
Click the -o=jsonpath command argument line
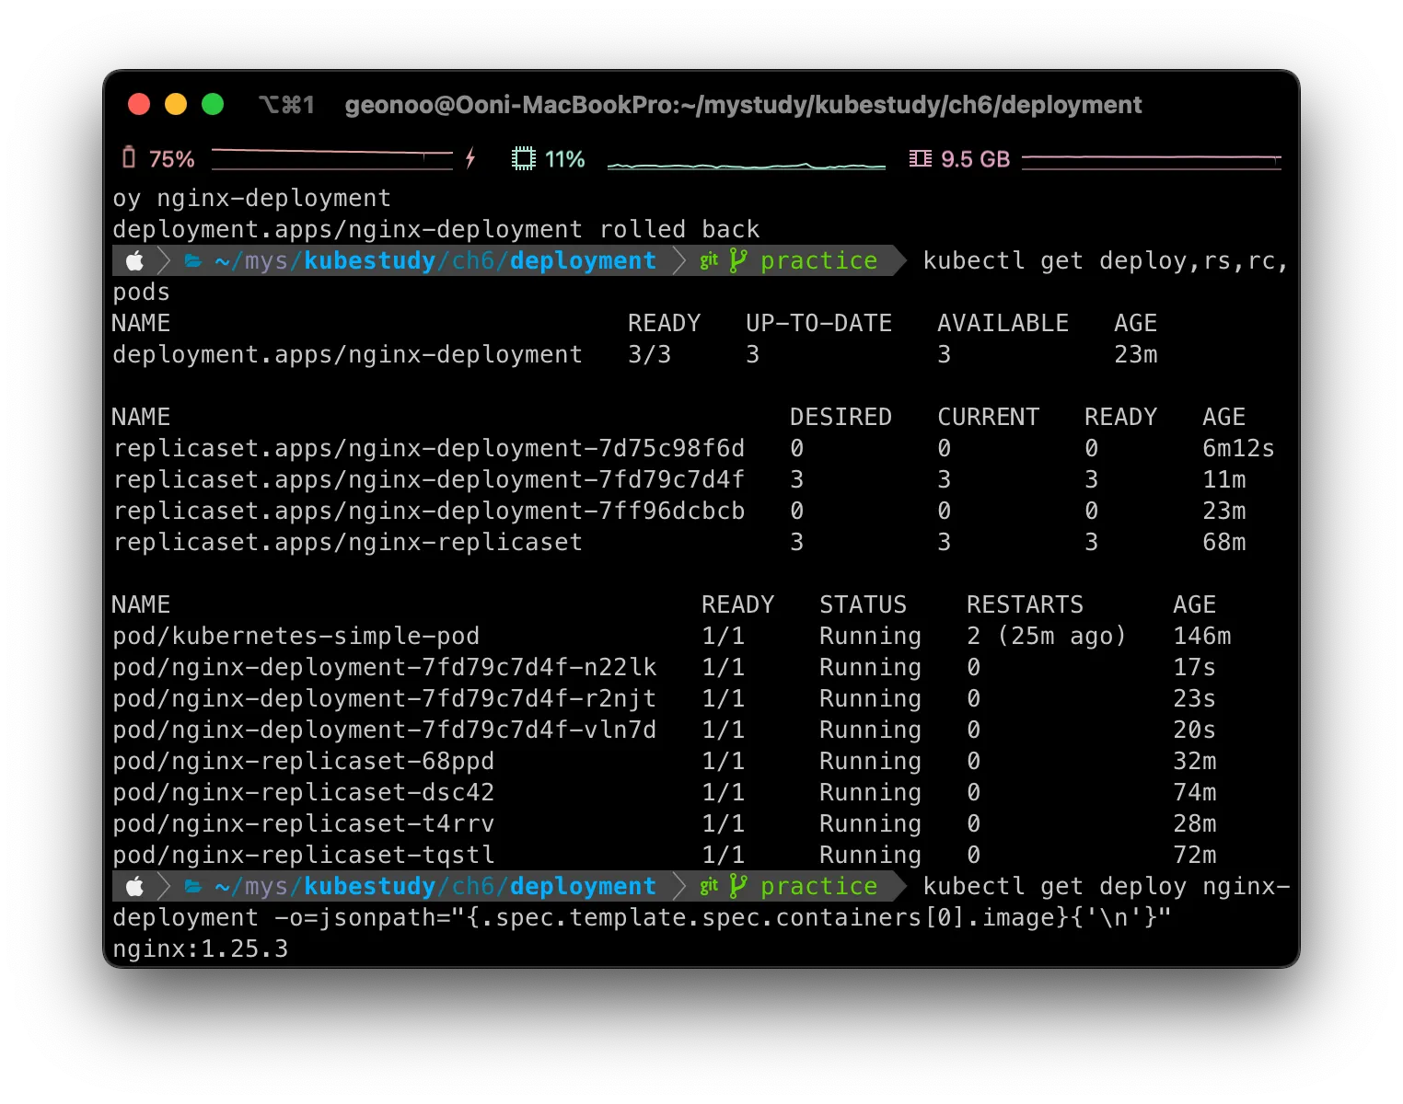point(642,918)
